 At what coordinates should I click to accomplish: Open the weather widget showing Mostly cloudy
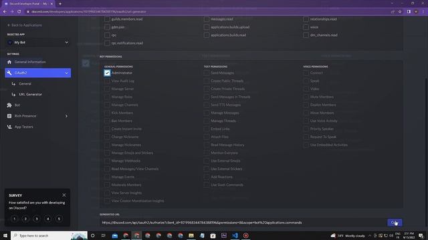(348, 235)
